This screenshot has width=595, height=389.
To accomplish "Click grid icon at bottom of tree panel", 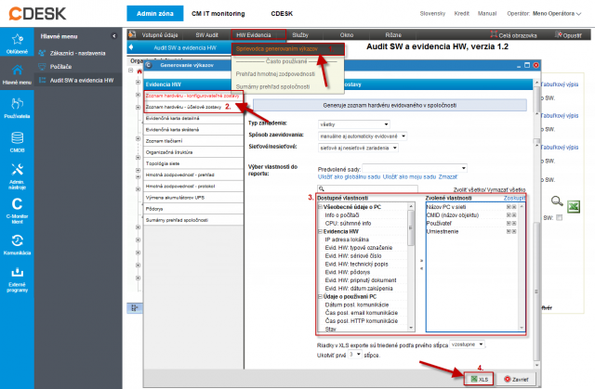I will point(134,308).
